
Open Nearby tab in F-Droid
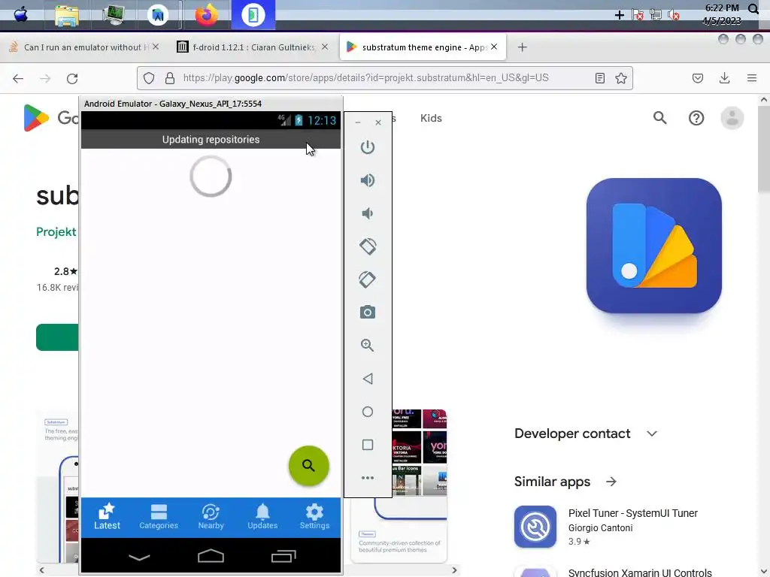pyautogui.click(x=211, y=517)
